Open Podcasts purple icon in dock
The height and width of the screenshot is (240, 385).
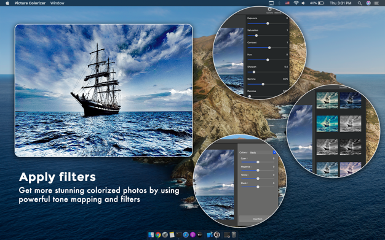coord(193,235)
